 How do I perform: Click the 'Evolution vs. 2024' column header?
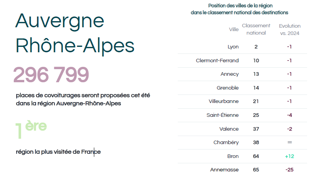tap(290, 30)
